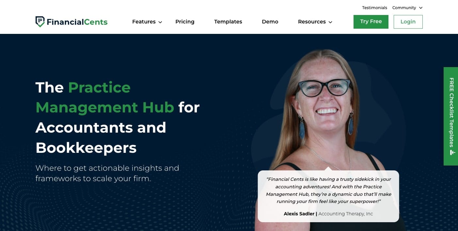Click the Financial Cents shield logo icon
This screenshot has height=231, width=458.
pos(40,22)
